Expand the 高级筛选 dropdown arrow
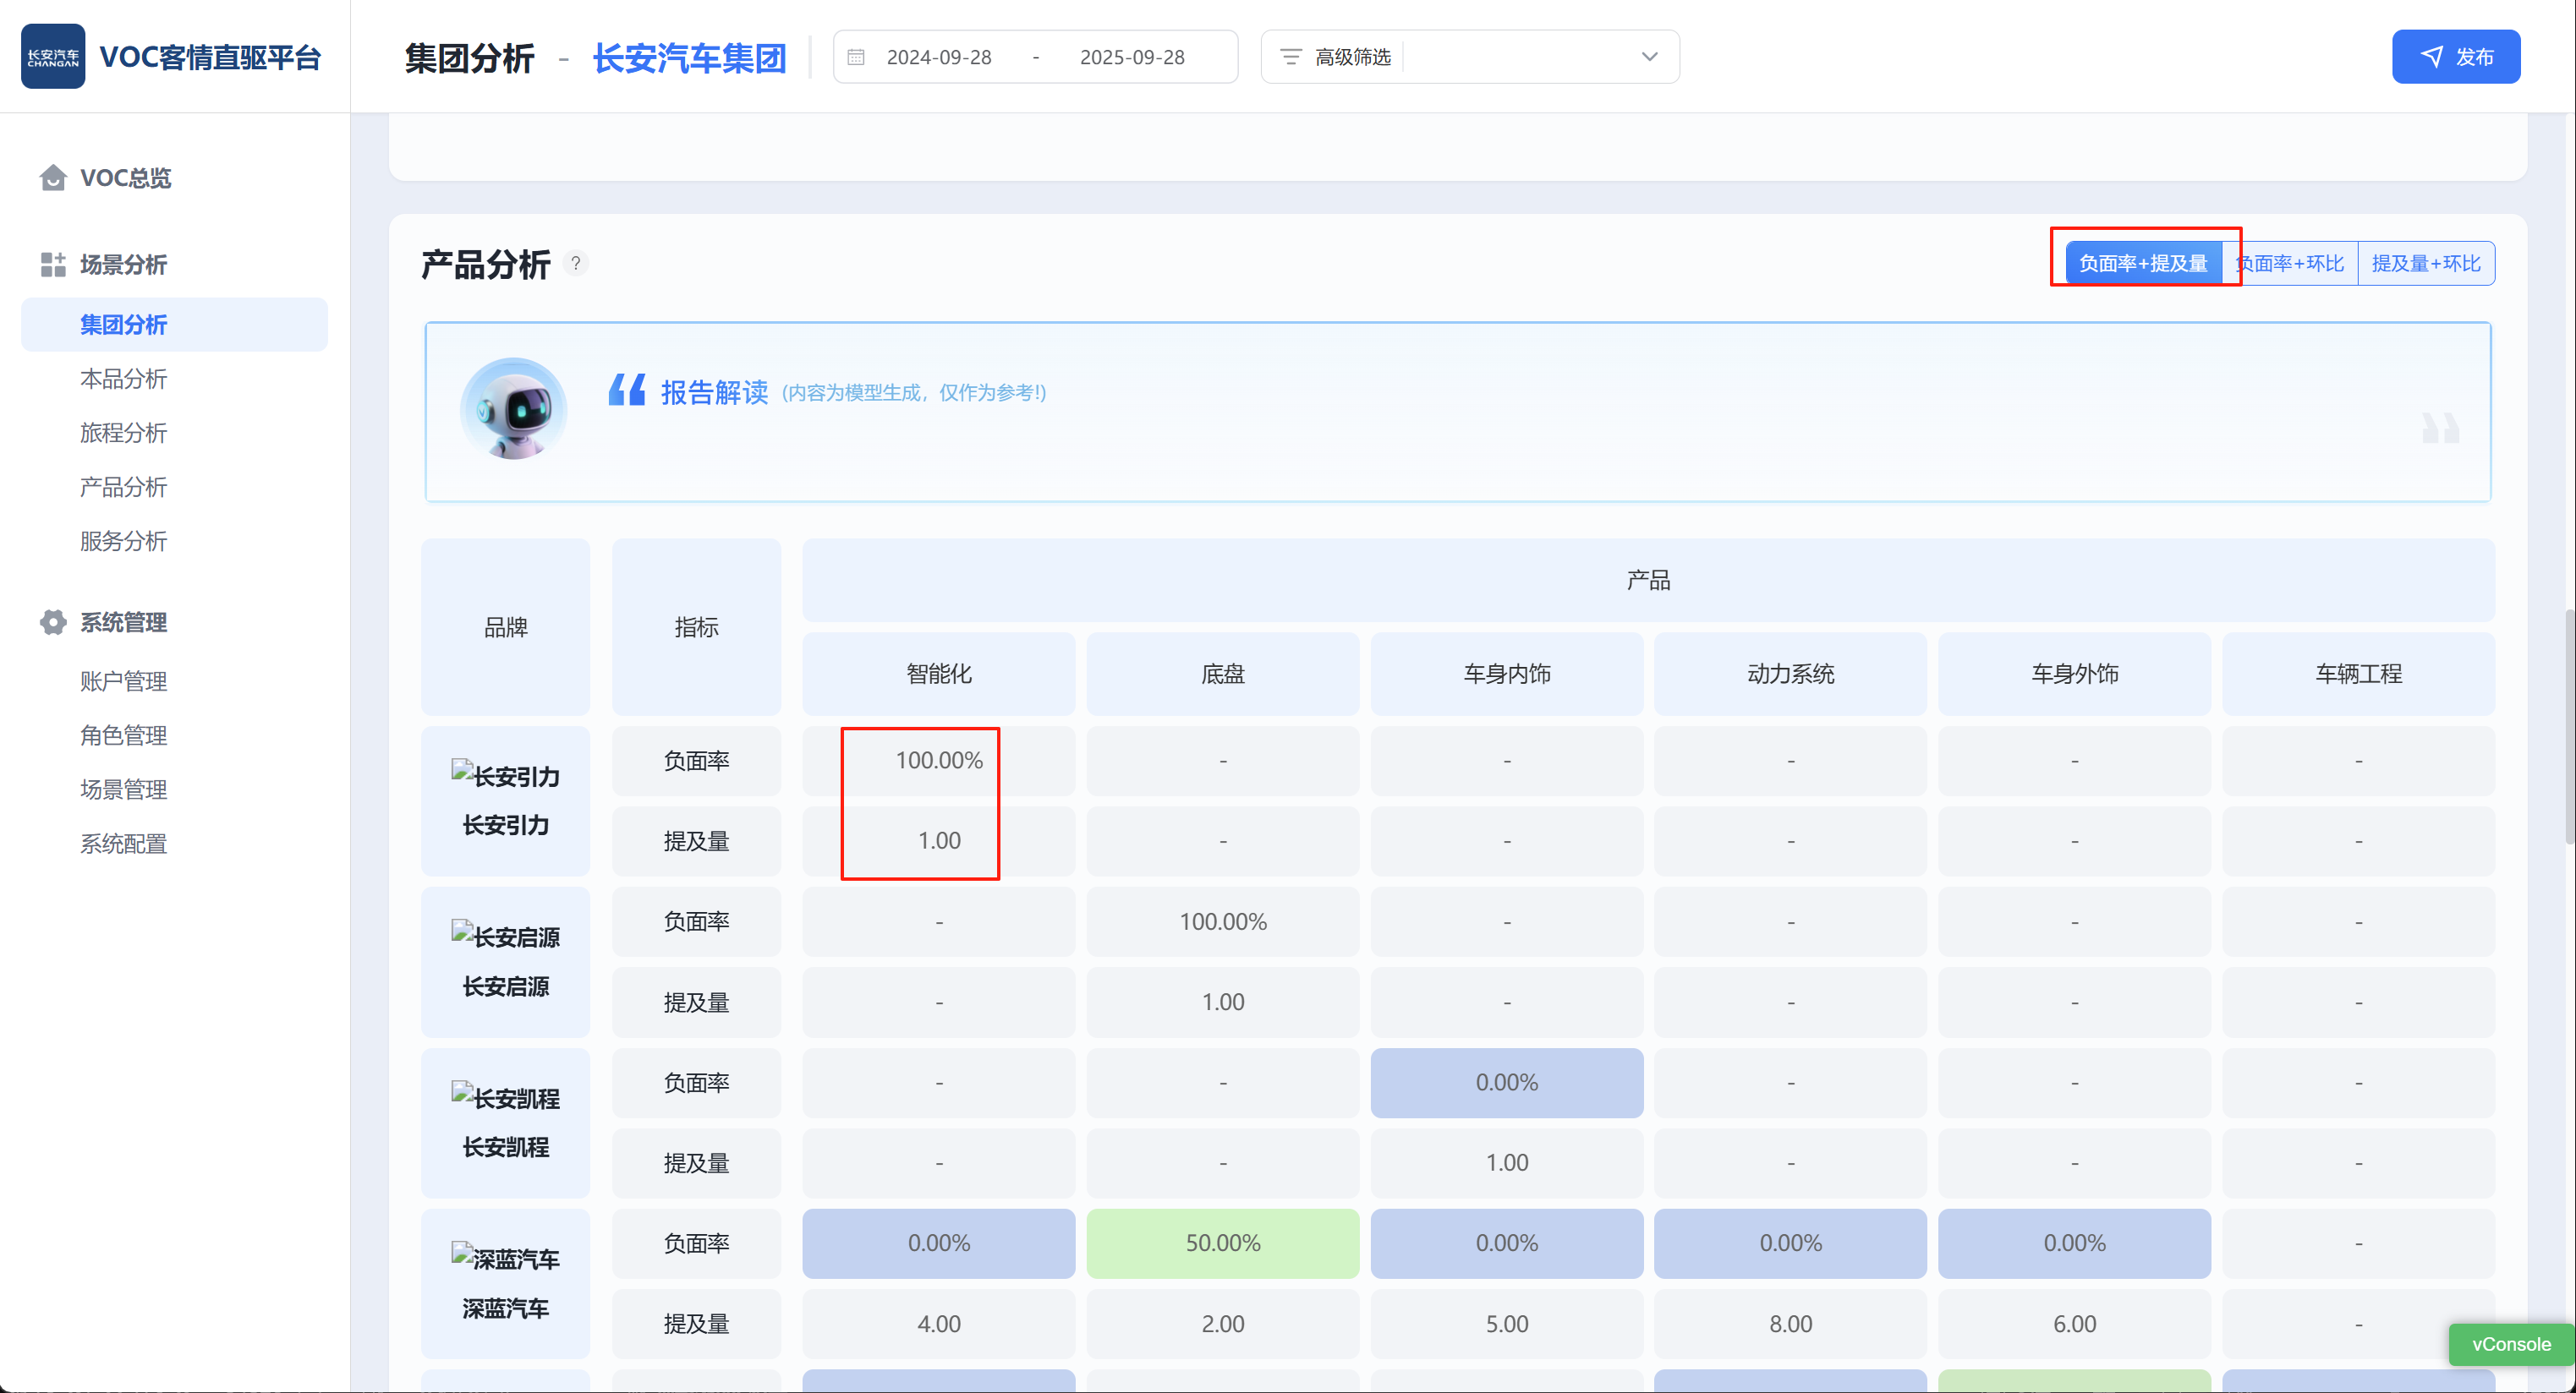 pos(1649,58)
